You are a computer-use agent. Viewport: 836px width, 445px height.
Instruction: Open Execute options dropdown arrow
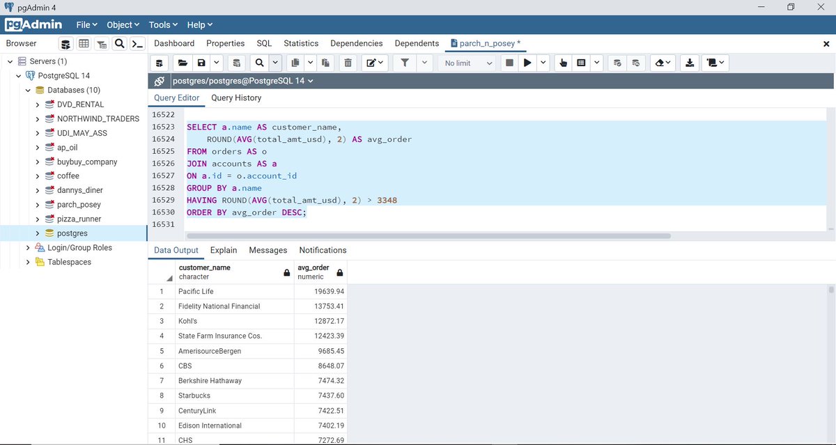(x=543, y=63)
